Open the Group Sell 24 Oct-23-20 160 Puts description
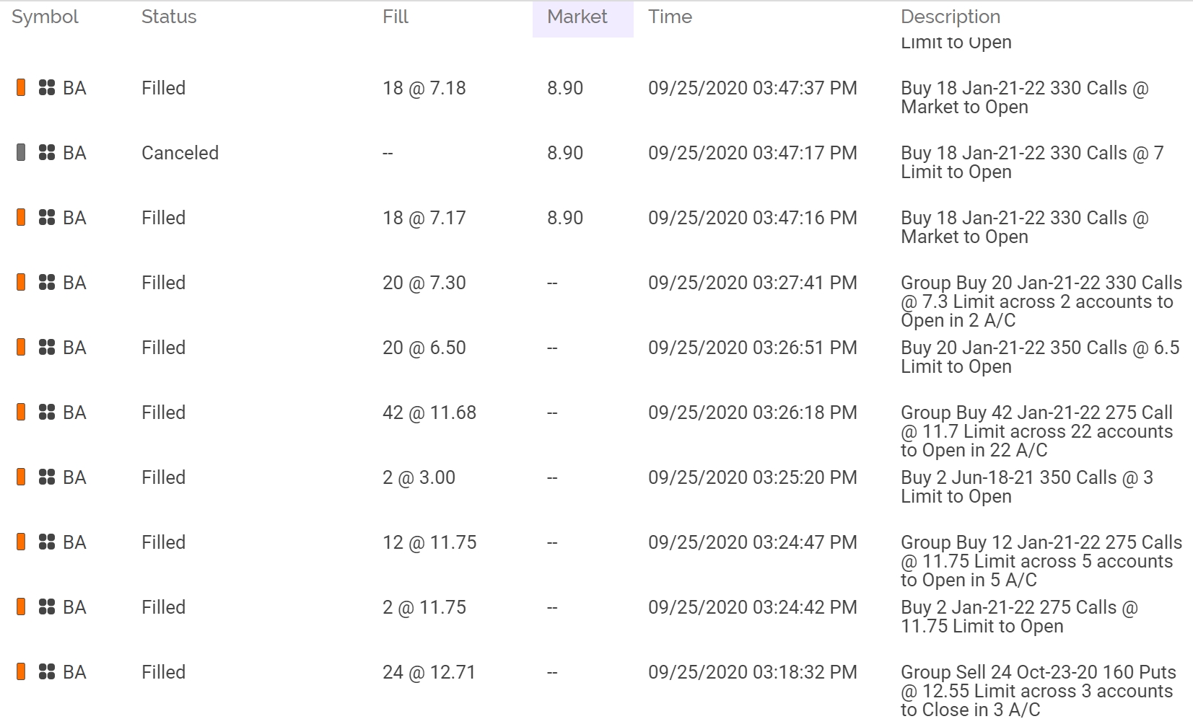The image size is (1193, 719). (1038, 691)
